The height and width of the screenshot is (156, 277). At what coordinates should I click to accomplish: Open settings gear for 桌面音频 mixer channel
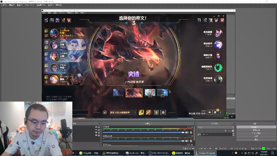[191, 132]
